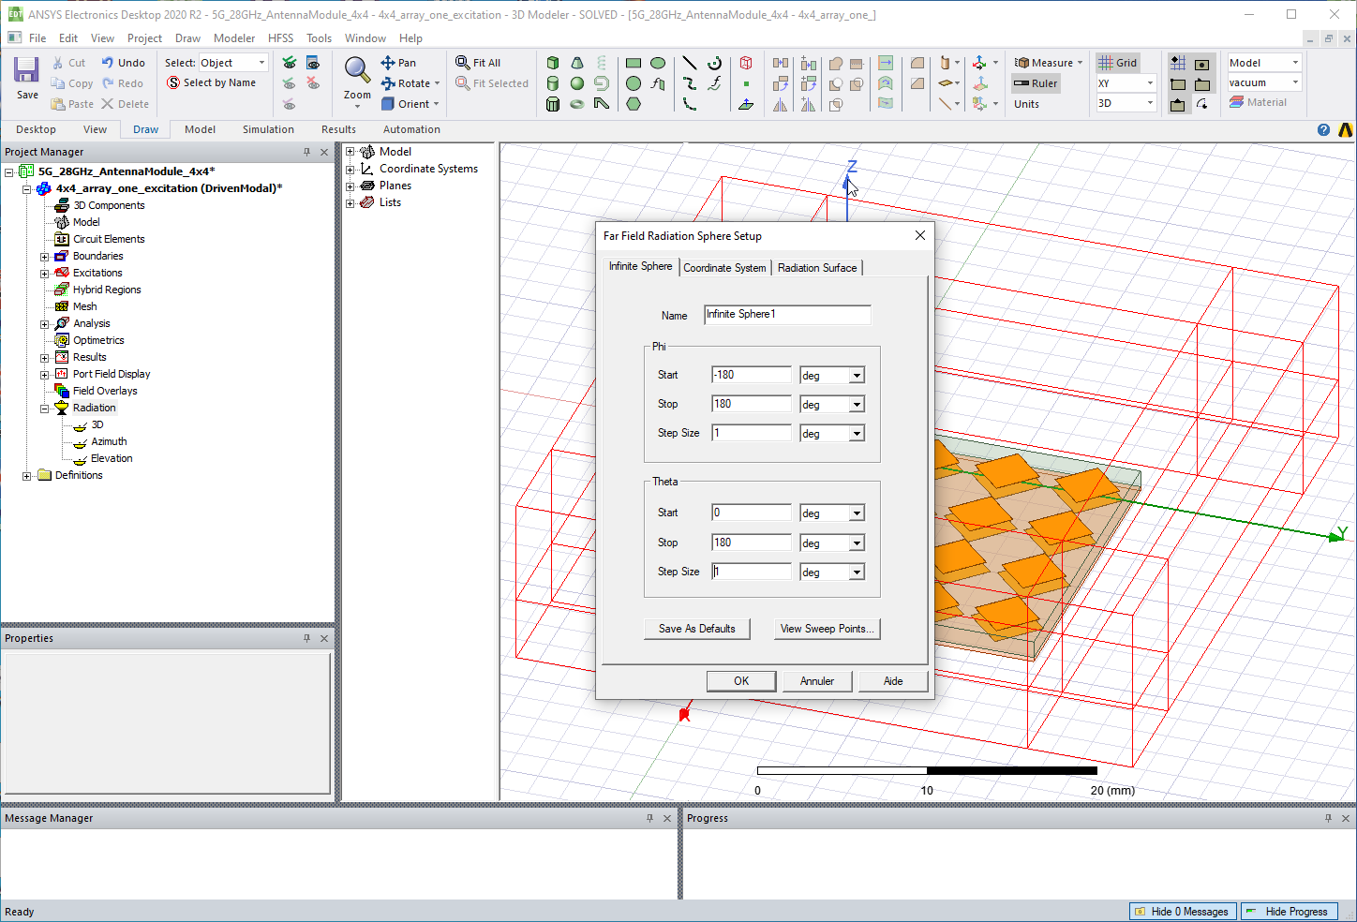This screenshot has width=1357, height=922.
Task: Draw an ellipse sheet
Action: tap(658, 63)
